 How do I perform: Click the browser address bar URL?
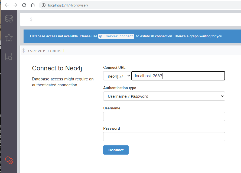click(x=68, y=5)
